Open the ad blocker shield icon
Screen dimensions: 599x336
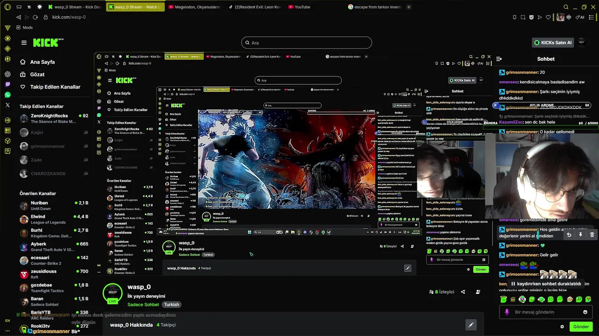pos(532,17)
